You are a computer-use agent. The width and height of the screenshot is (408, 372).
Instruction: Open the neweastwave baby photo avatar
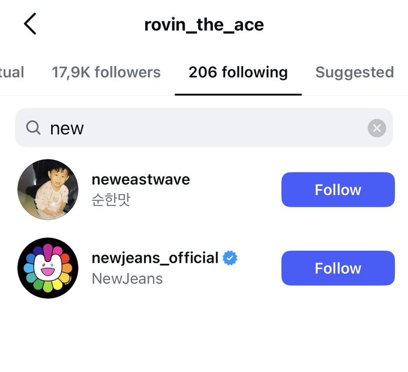(48, 189)
